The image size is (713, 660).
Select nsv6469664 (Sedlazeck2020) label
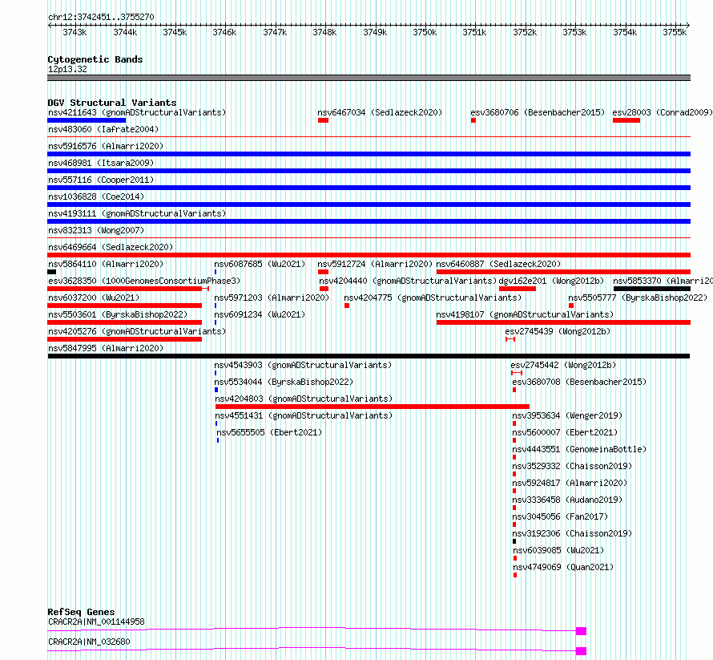[x=111, y=247]
